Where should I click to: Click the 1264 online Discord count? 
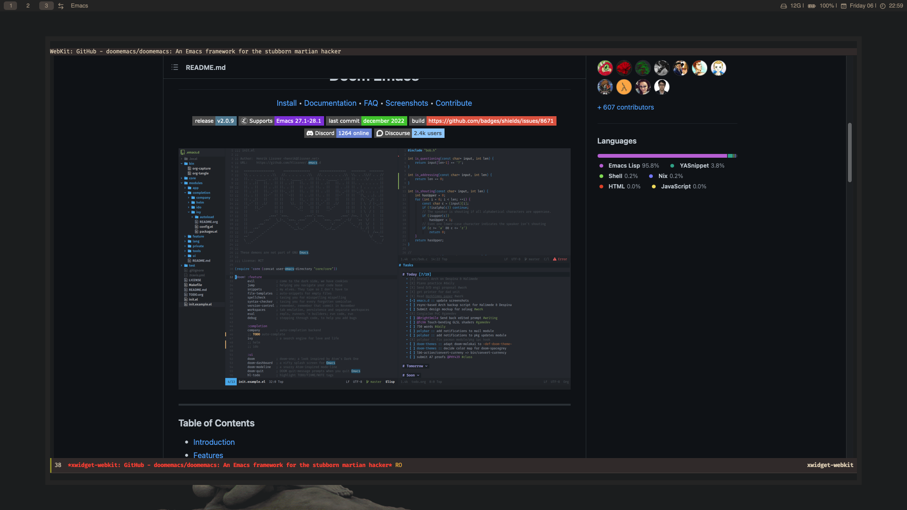click(353, 133)
